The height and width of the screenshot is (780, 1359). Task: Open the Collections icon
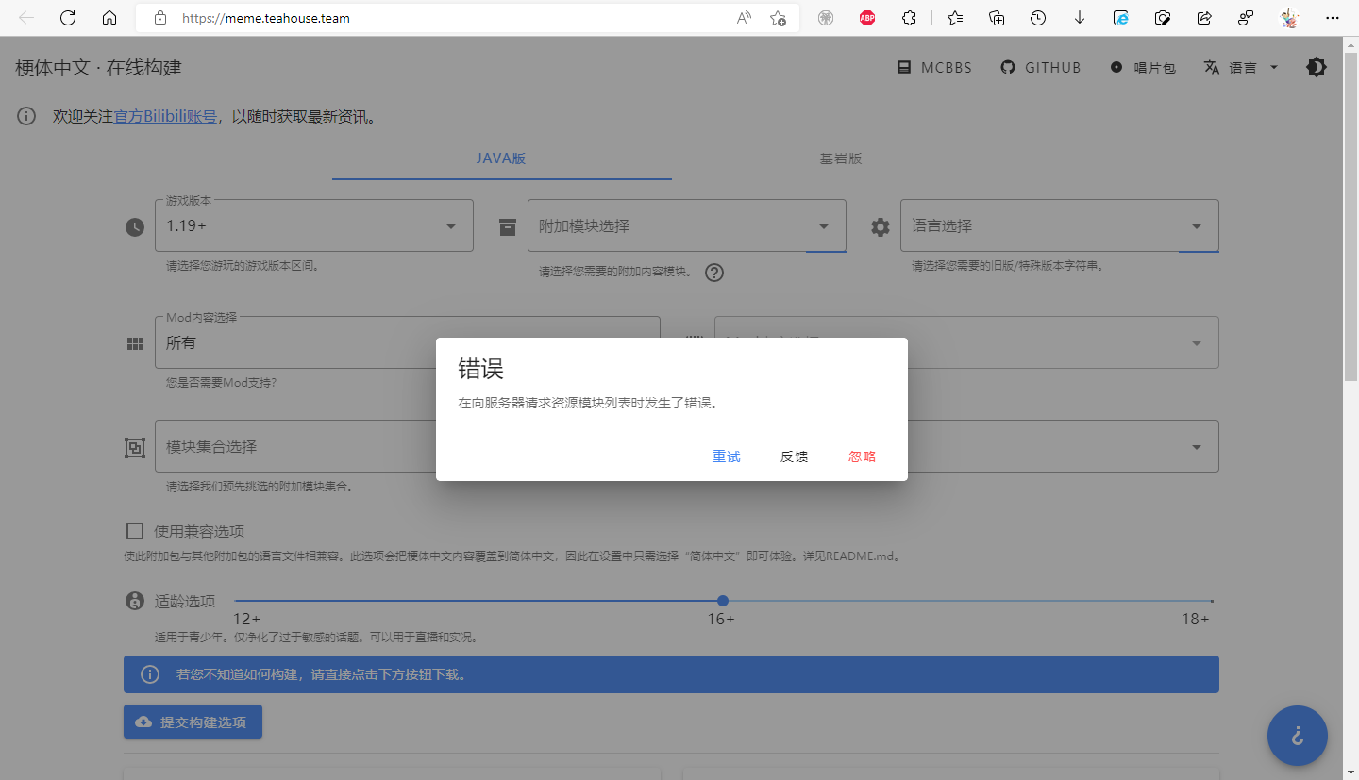pyautogui.click(x=997, y=18)
